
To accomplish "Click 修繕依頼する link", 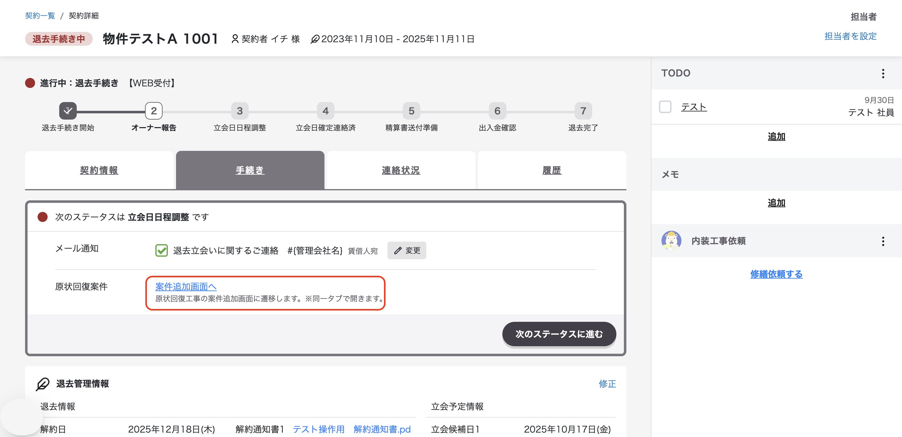I will pos(776,274).
